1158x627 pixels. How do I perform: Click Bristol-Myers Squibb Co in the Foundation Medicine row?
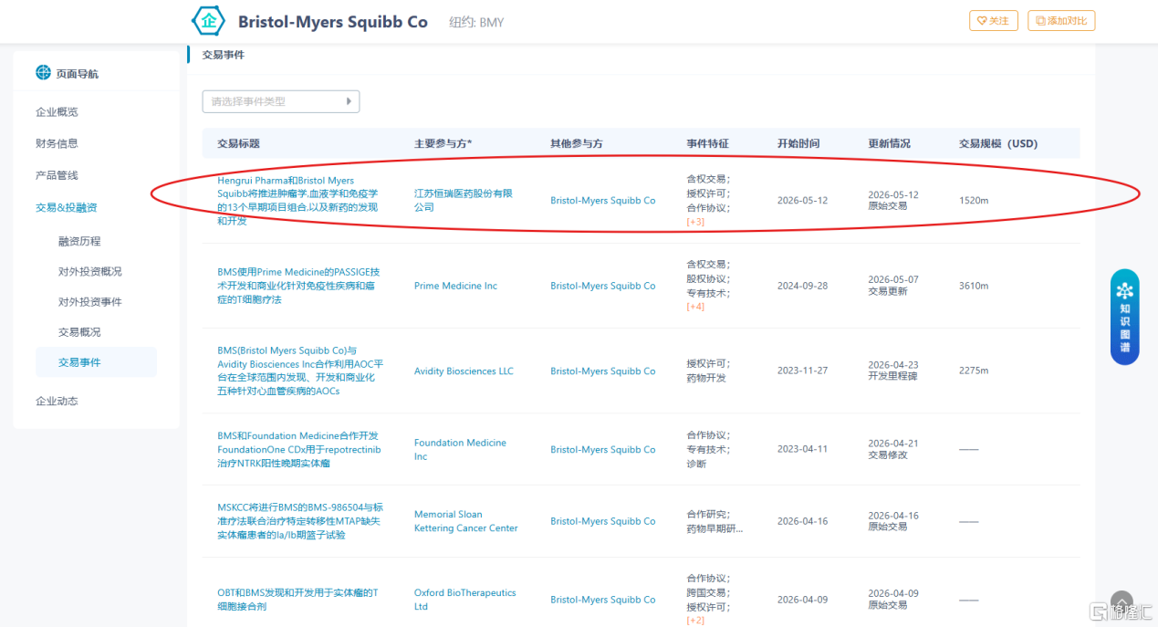pos(602,450)
